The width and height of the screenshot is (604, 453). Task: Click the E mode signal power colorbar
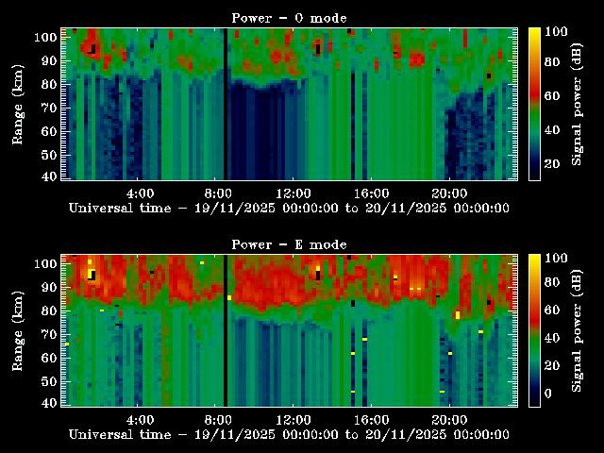point(534,329)
